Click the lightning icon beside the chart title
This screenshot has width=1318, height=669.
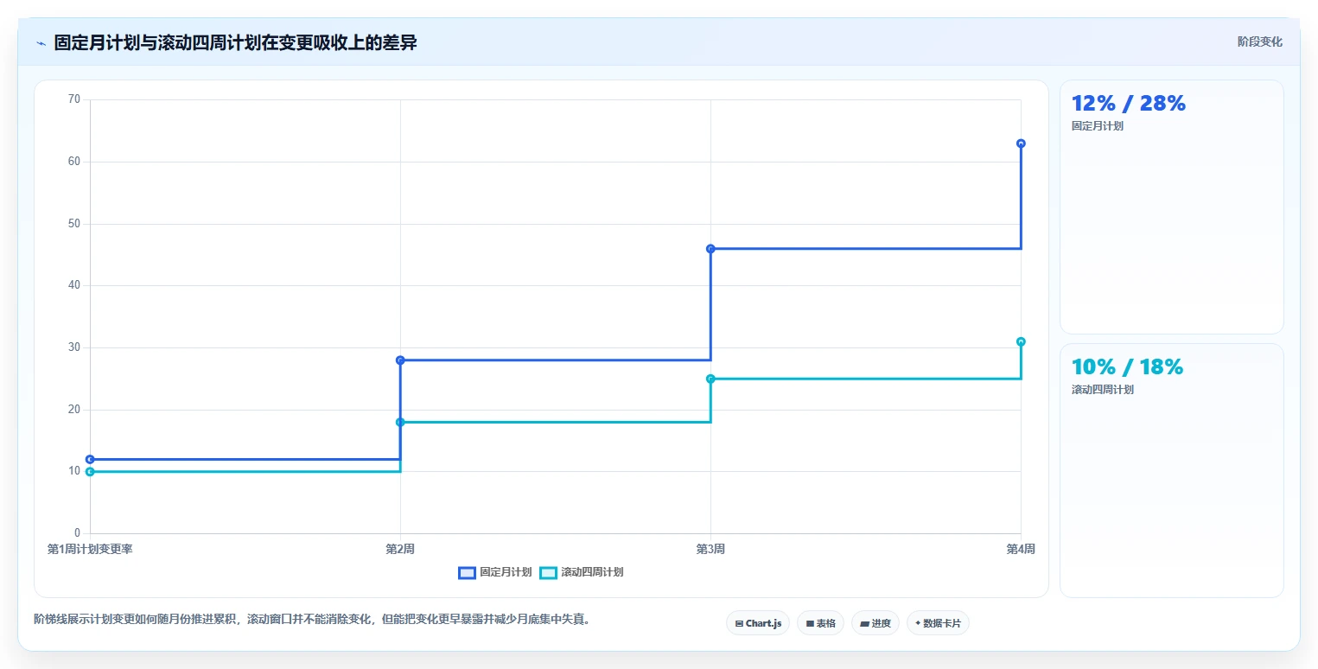pos(41,43)
